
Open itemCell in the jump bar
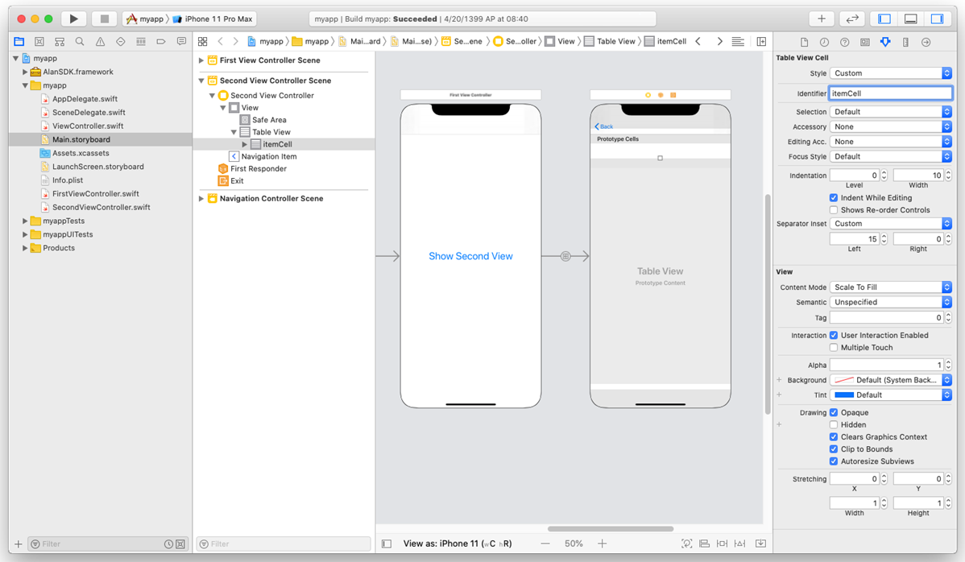(x=671, y=40)
